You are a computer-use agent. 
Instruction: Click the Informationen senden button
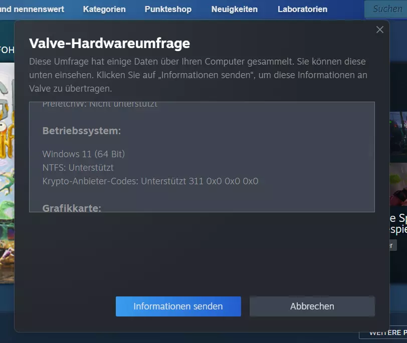click(x=178, y=306)
